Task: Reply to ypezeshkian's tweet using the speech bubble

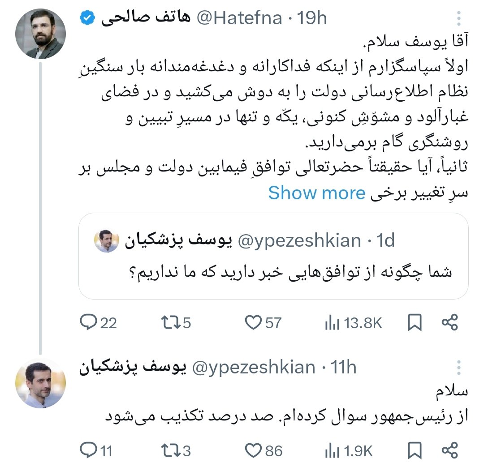Action: click(x=89, y=450)
